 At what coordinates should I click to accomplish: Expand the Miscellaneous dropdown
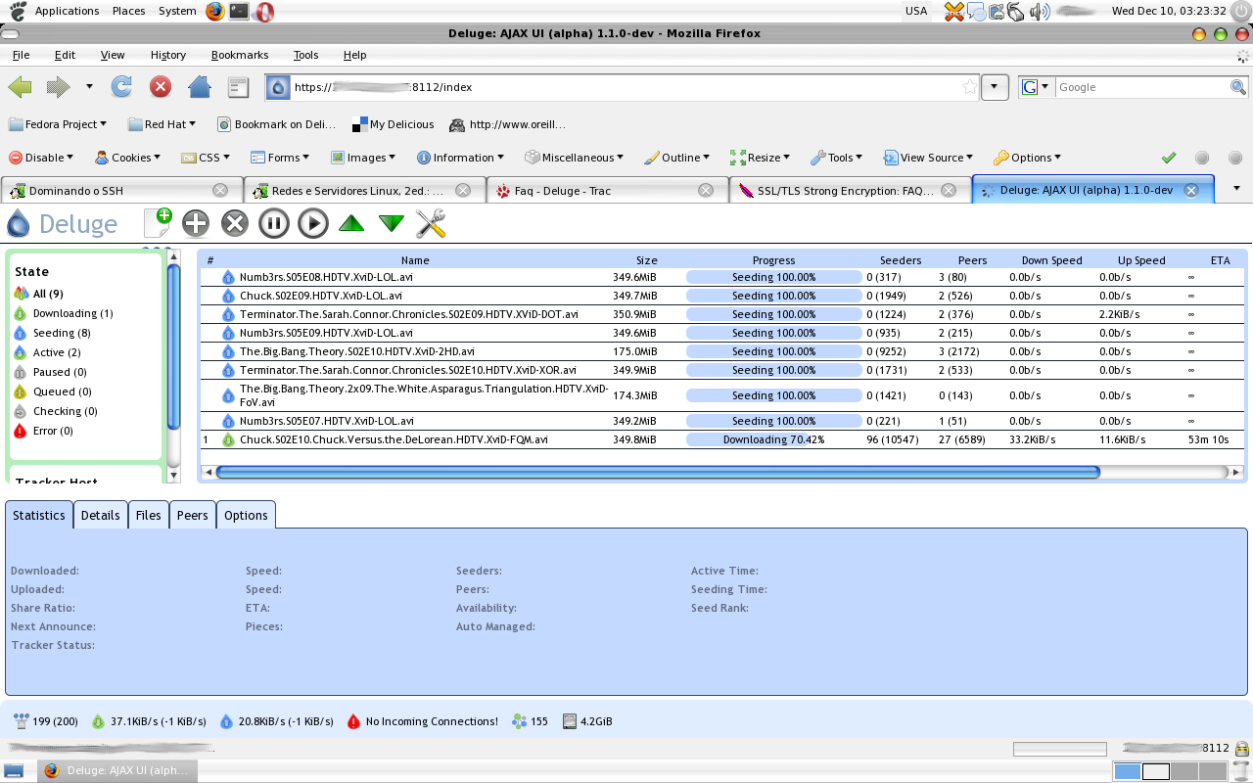[575, 158]
